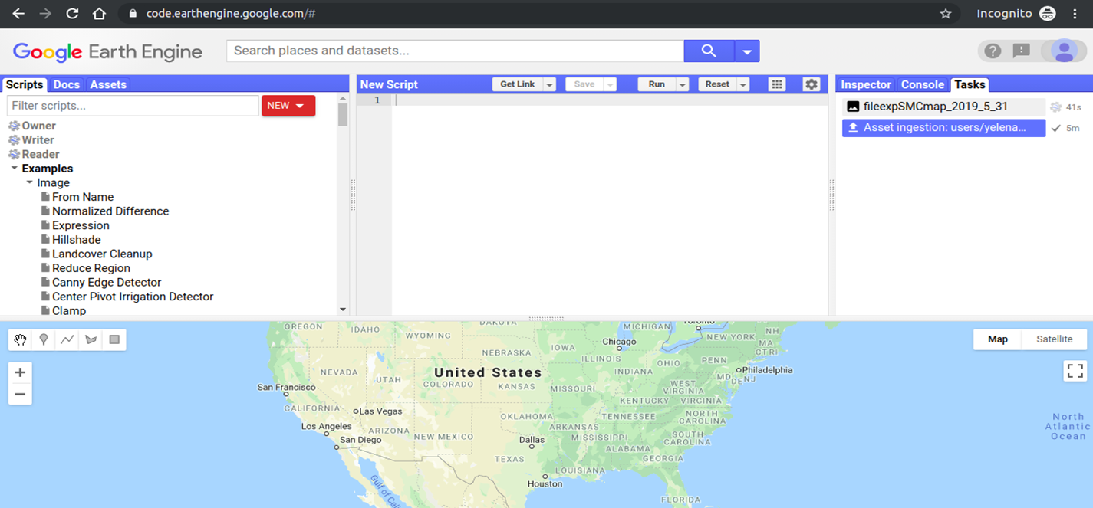Image resolution: width=1093 pixels, height=508 pixels.
Task: Open the dropdown arrow beside search button
Action: [x=747, y=51]
